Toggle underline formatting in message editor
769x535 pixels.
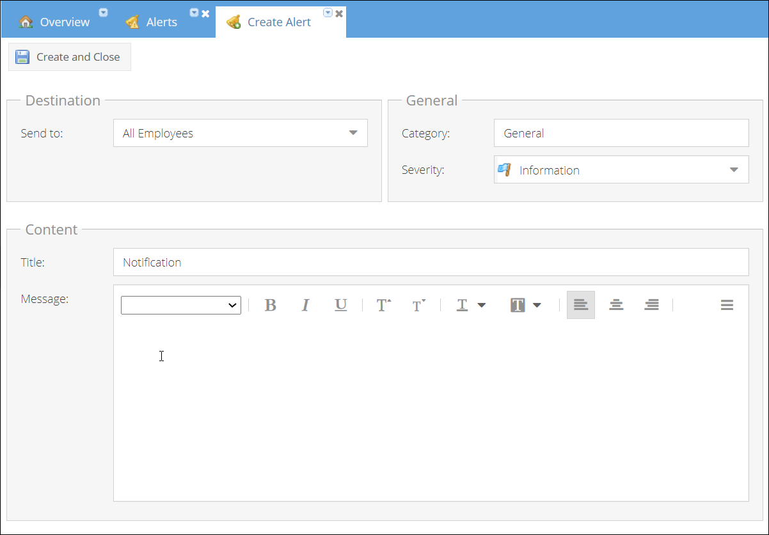pyautogui.click(x=341, y=305)
